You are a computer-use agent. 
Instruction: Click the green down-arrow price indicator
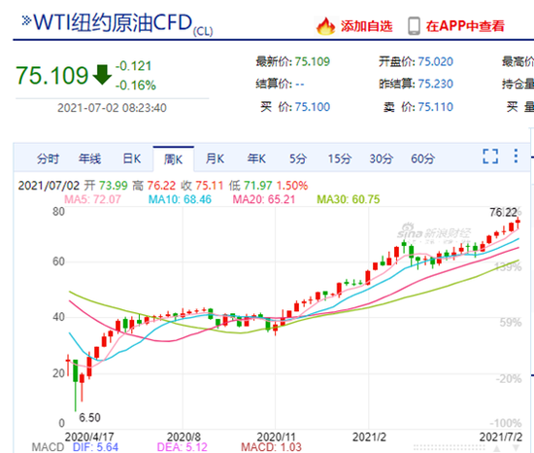102,75
